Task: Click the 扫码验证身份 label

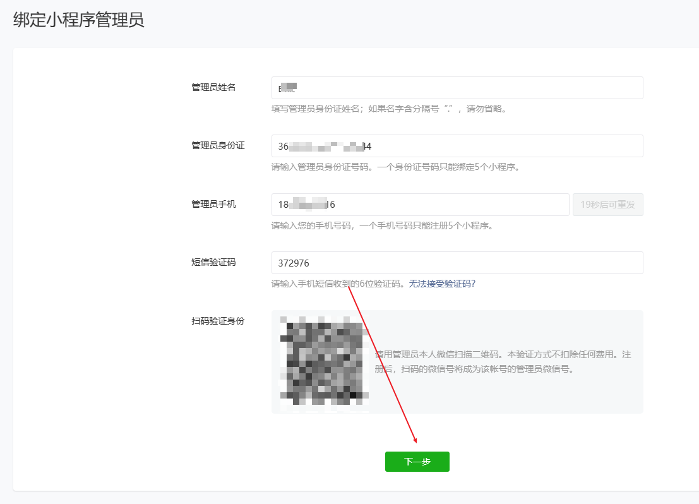Action: [218, 321]
